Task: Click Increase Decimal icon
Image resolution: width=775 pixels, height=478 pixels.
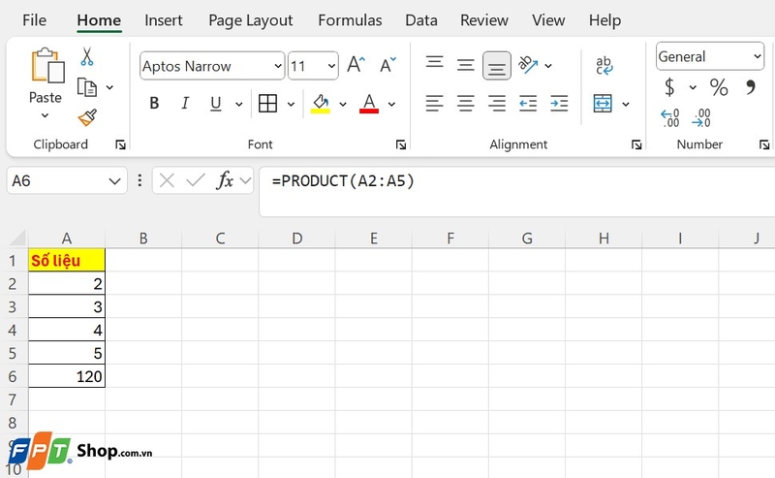Action: 669,118
